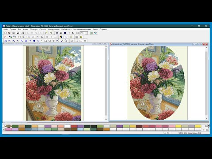The width and height of the screenshot is (212, 159).
Task: Open the Правка menu
Action: (13, 29)
